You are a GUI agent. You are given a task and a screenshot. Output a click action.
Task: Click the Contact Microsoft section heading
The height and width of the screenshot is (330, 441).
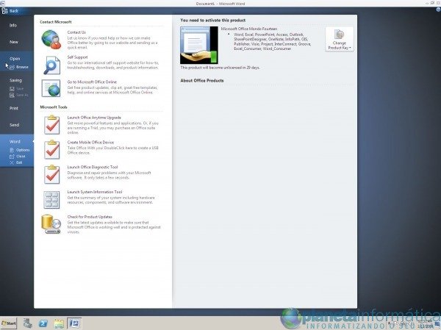[56, 22]
